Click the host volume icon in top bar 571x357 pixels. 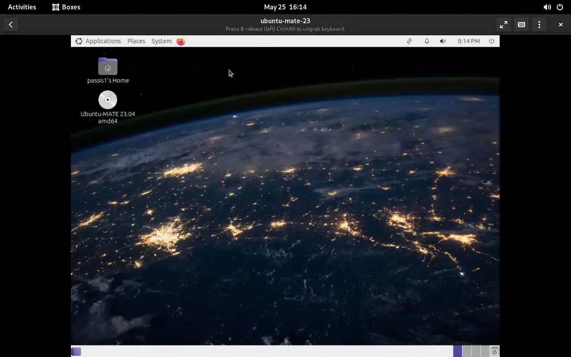[547, 7]
